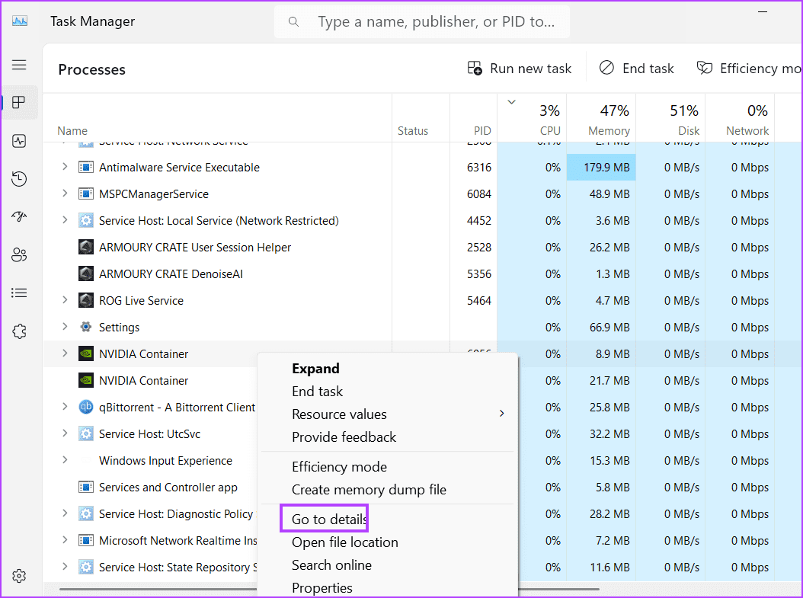803x598 pixels.
Task: Click the Efficiency mode toolbar button
Action: 748,69
